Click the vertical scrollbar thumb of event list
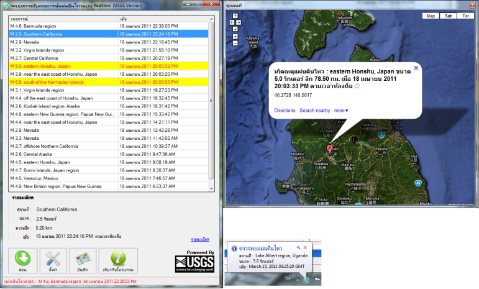479x289 pixels. point(211,100)
